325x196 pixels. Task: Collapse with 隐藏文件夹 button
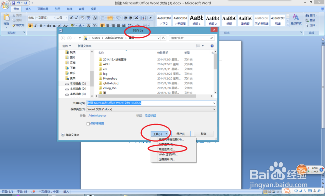[70, 135]
